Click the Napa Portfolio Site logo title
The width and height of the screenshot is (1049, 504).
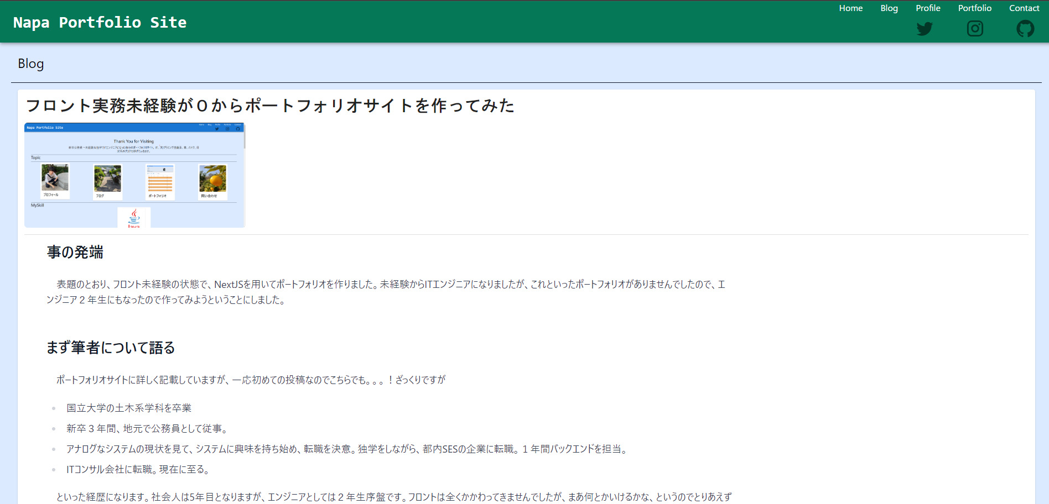click(100, 23)
